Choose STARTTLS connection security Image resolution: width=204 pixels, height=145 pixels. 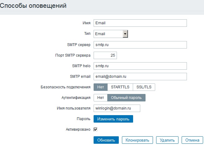pos(120,87)
